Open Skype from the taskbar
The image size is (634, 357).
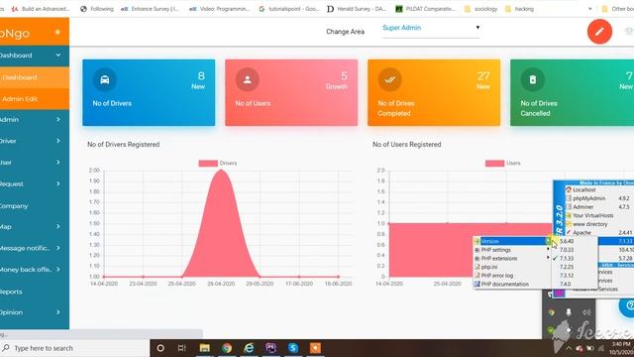point(293,348)
